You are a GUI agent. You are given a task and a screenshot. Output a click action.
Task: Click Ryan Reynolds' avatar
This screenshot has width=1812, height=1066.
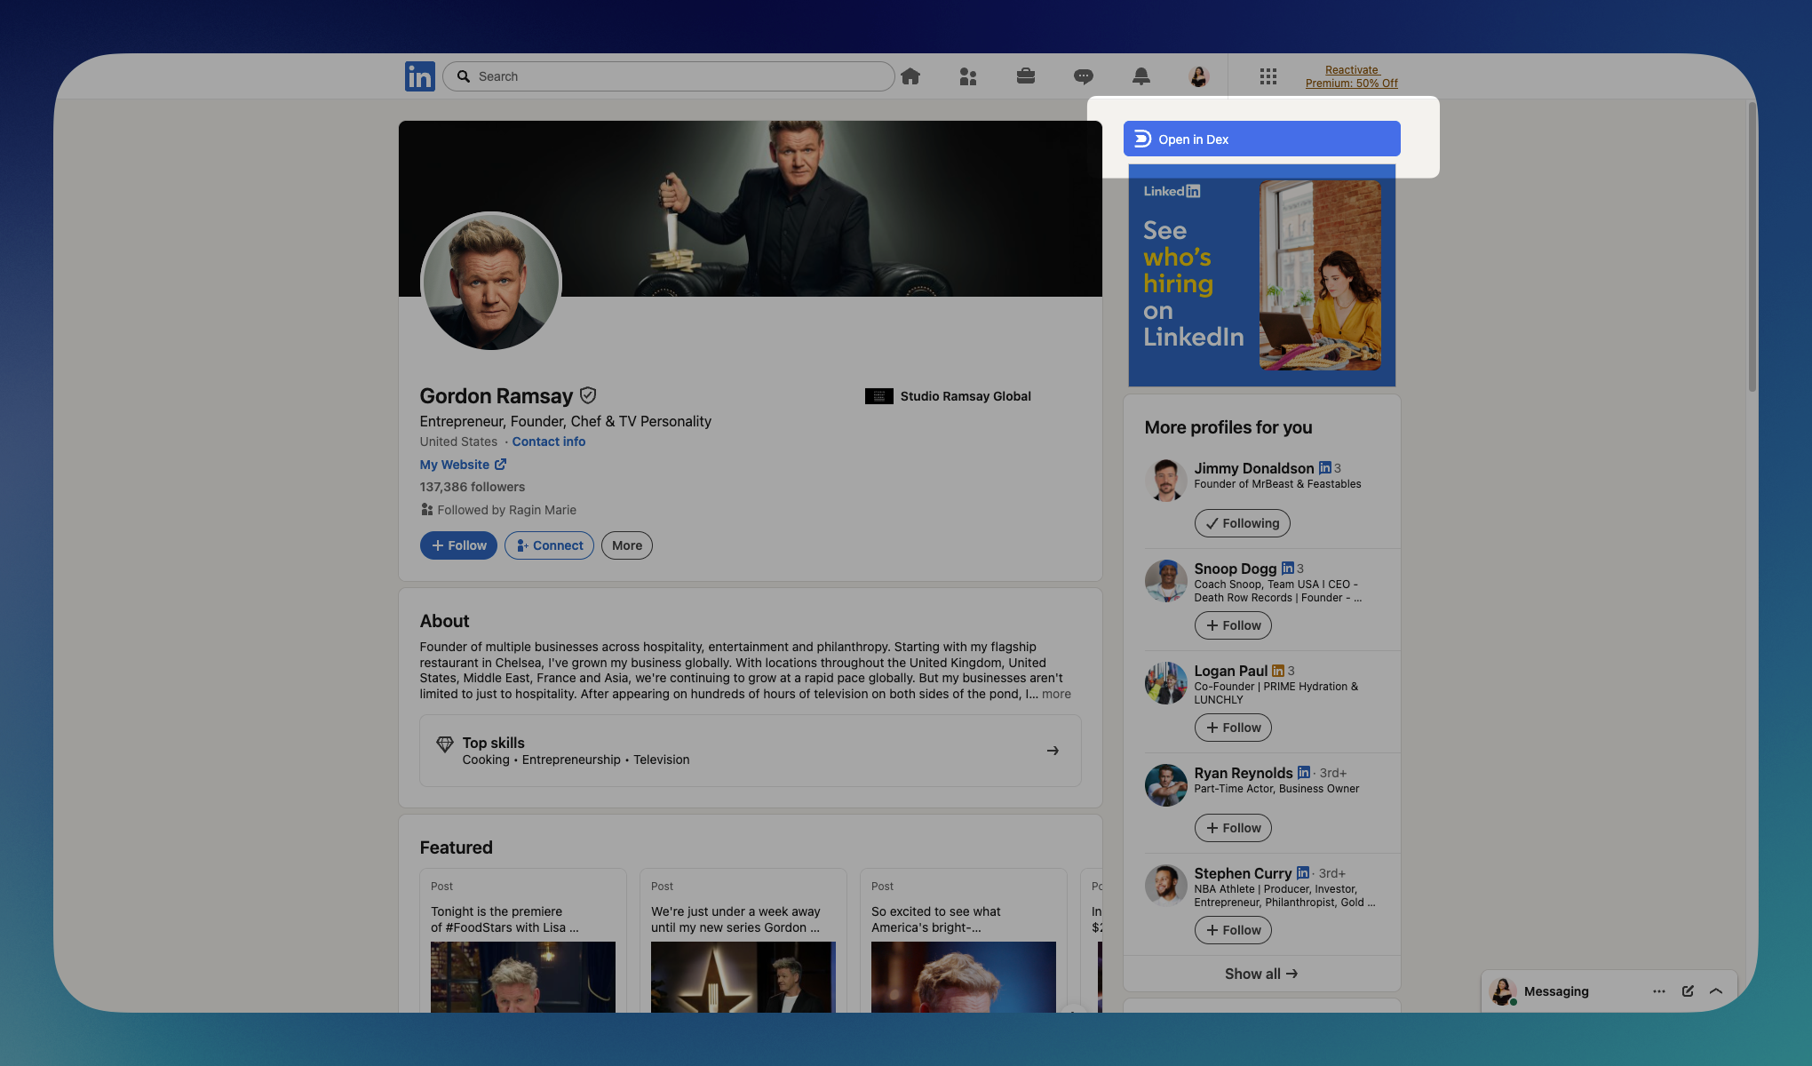(1166, 785)
